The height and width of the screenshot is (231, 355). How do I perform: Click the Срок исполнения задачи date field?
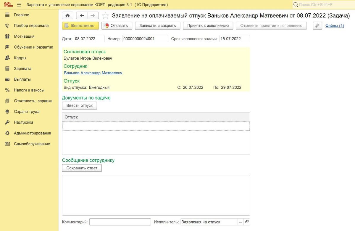(235, 39)
